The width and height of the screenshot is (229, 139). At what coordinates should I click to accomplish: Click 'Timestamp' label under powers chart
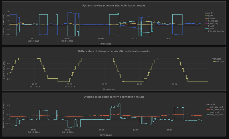[105, 44]
